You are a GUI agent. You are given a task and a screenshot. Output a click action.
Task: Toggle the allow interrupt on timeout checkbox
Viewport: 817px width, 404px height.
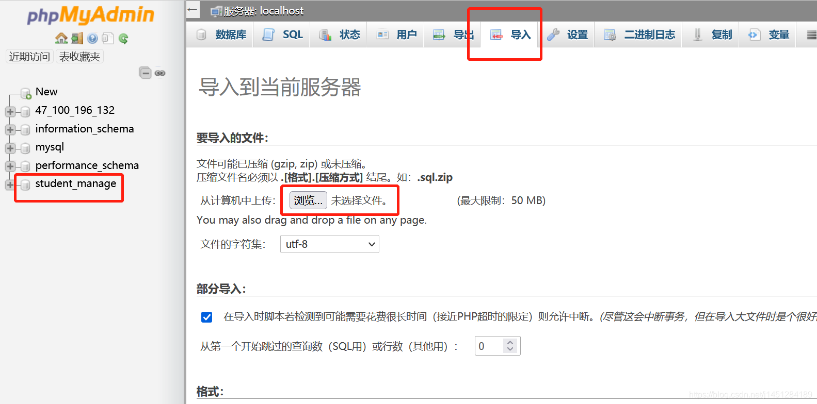tap(207, 317)
